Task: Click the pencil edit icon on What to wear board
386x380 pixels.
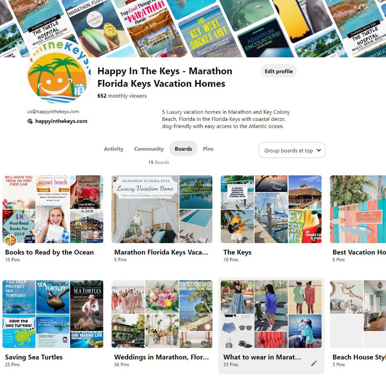Action: pyautogui.click(x=313, y=363)
